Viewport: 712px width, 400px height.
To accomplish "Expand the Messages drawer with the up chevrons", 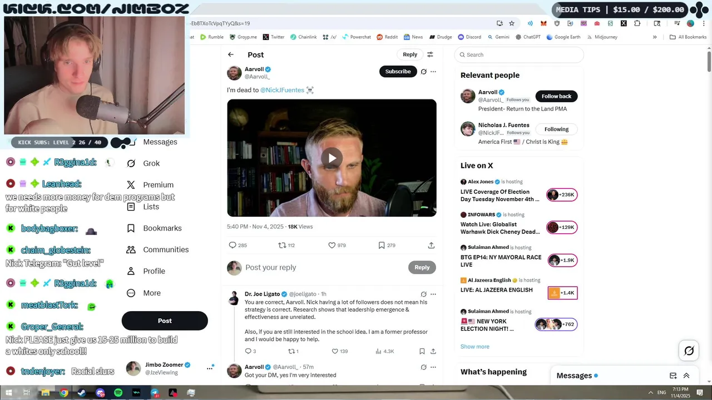I will (x=686, y=376).
